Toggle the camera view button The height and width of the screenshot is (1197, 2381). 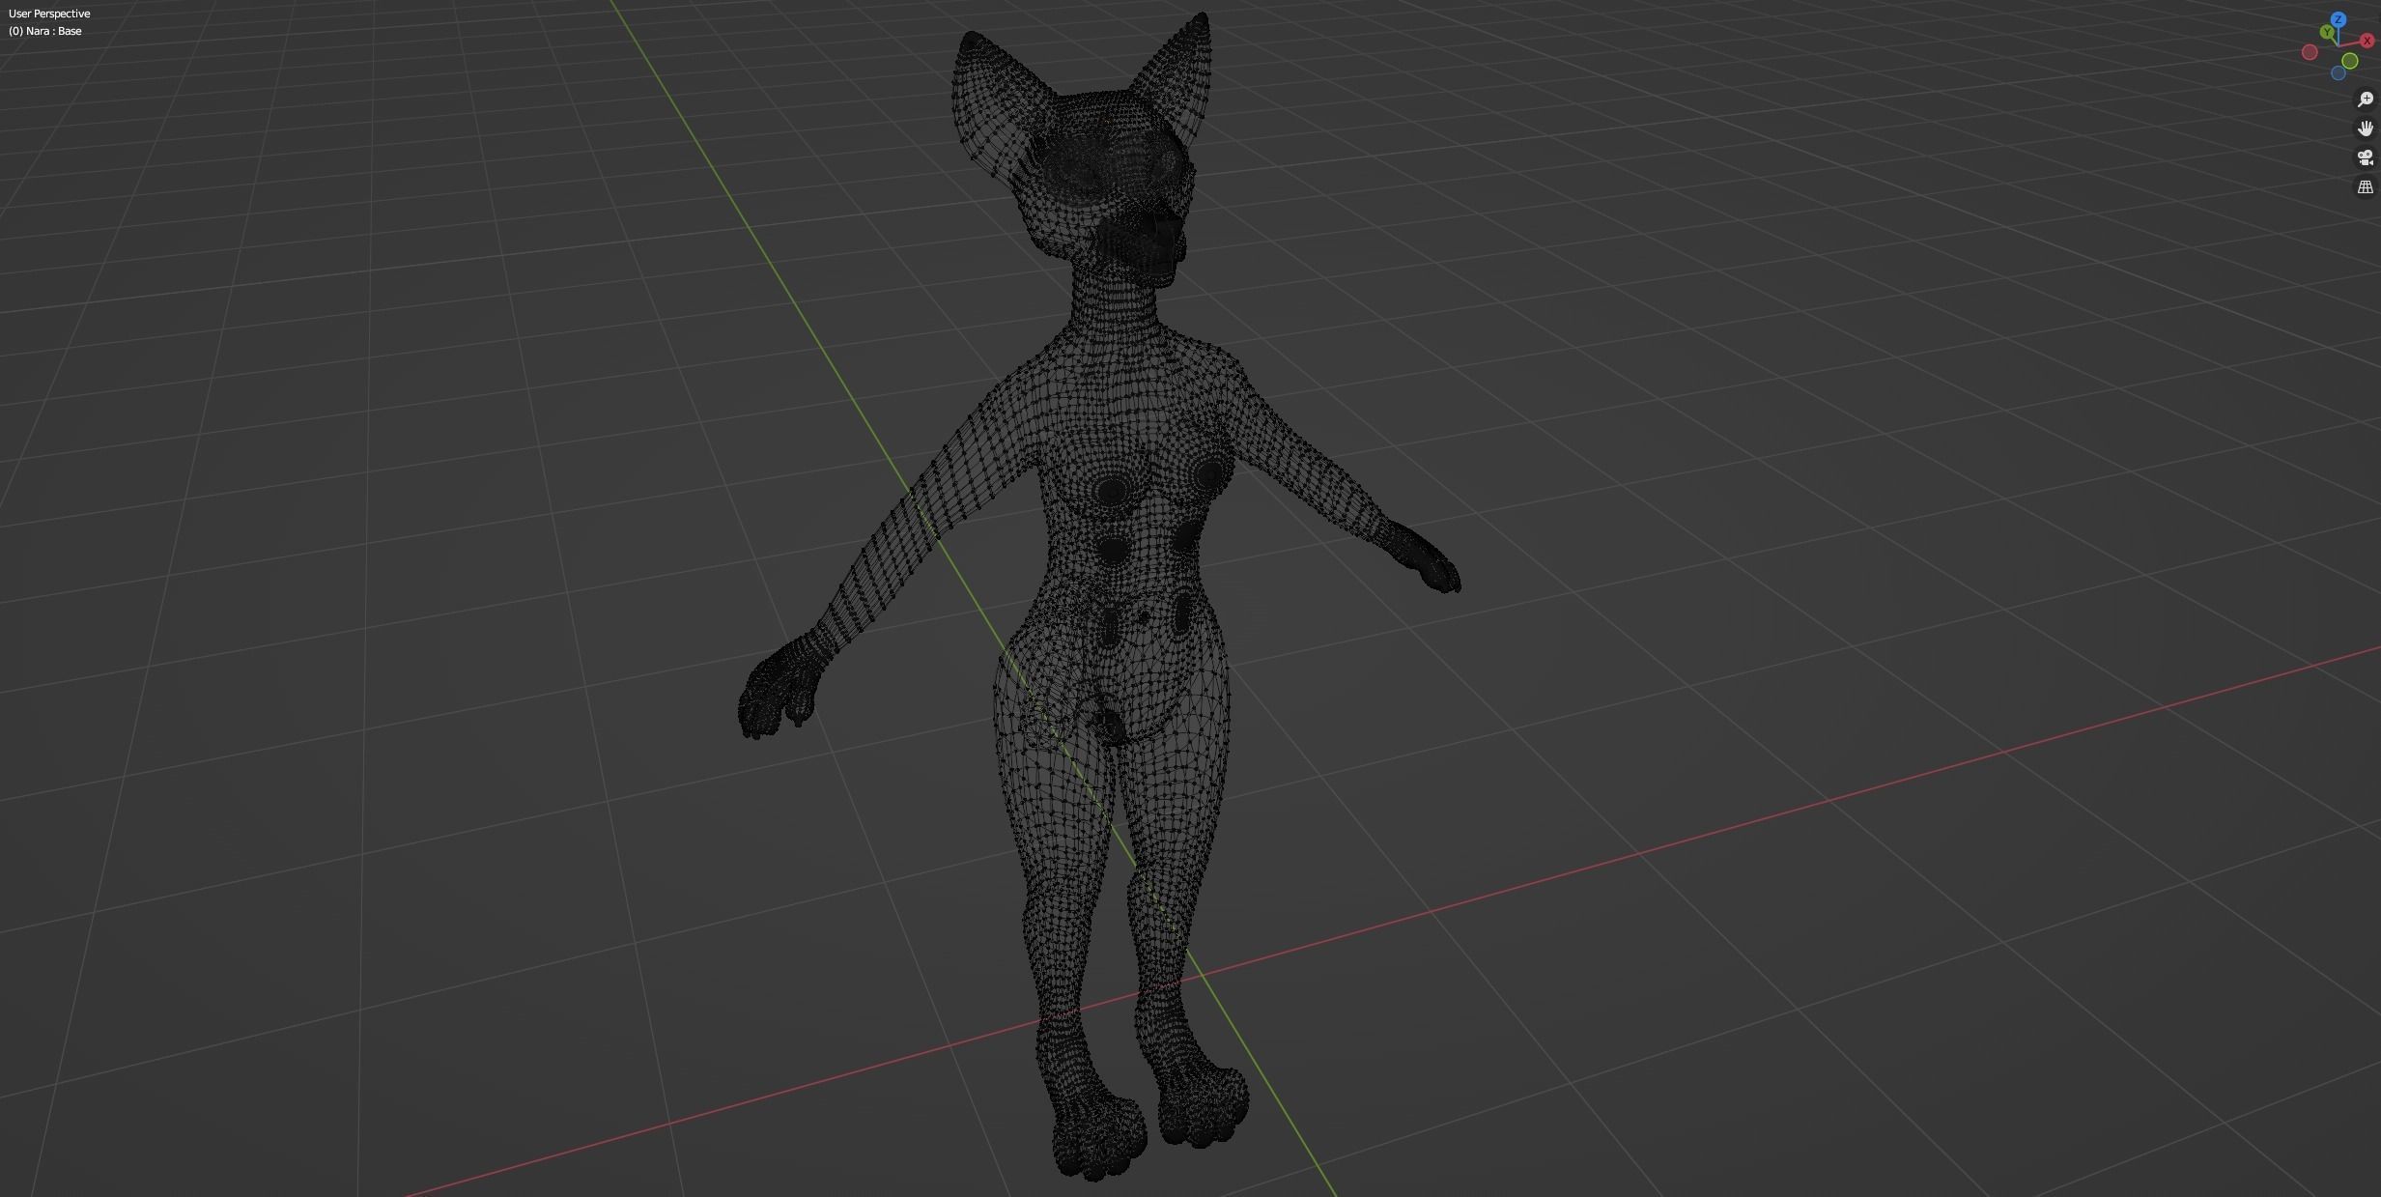[x=2366, y=157]
